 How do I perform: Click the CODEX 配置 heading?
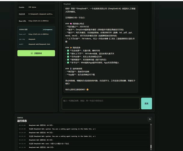click(23, 30)
